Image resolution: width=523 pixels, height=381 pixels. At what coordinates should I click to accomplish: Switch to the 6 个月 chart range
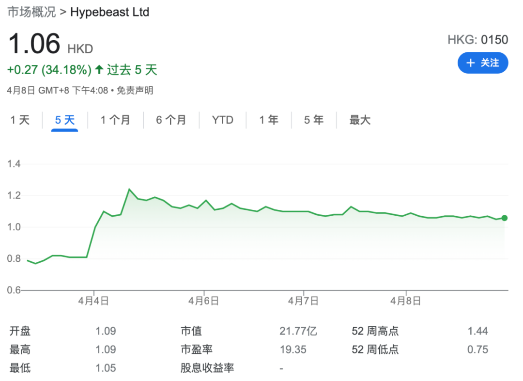click(x=171, y=120)
